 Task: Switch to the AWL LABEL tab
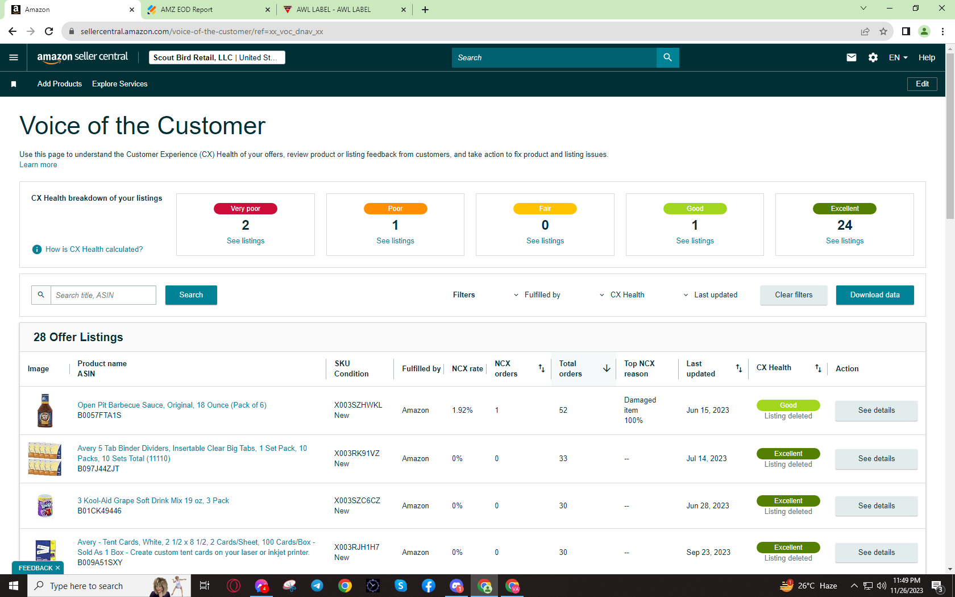click(344, 10)
